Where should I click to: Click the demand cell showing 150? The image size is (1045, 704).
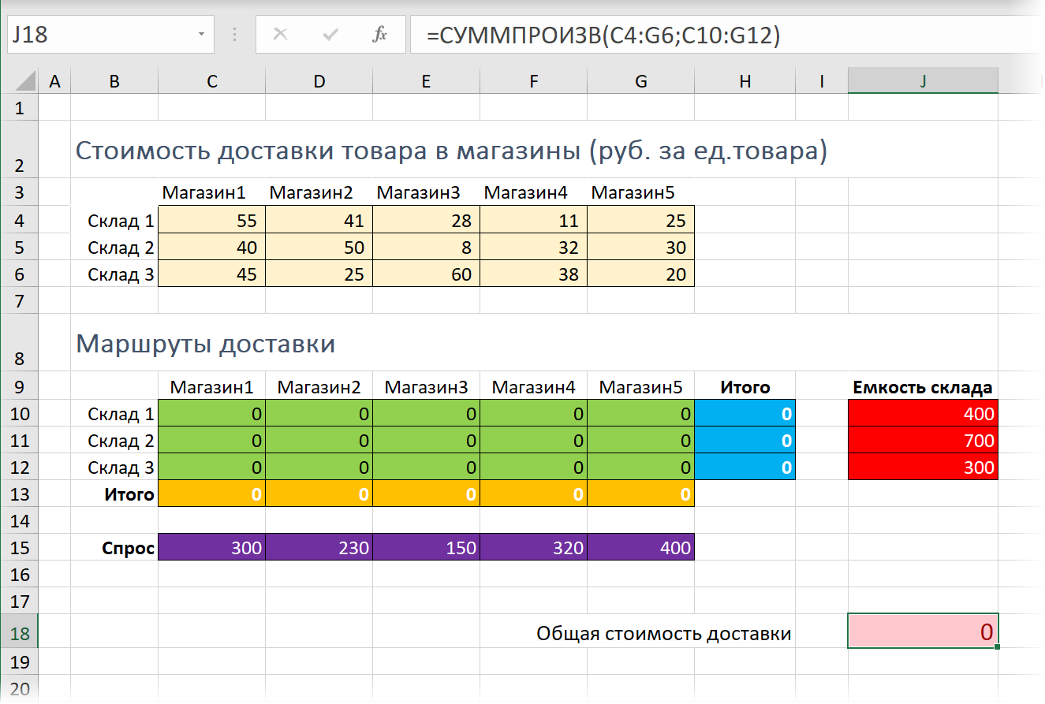coord(426,547)
